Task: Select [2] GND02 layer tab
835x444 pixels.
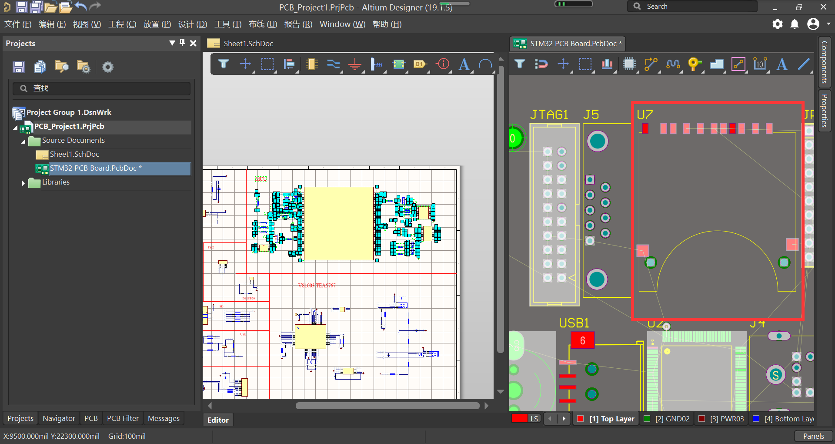Action: pyautogui.click(x=667, y=419)
